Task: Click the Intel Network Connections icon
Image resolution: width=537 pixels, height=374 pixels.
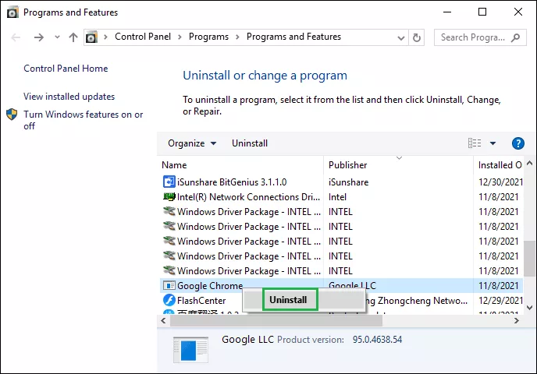Action: (x=169, y=196)
